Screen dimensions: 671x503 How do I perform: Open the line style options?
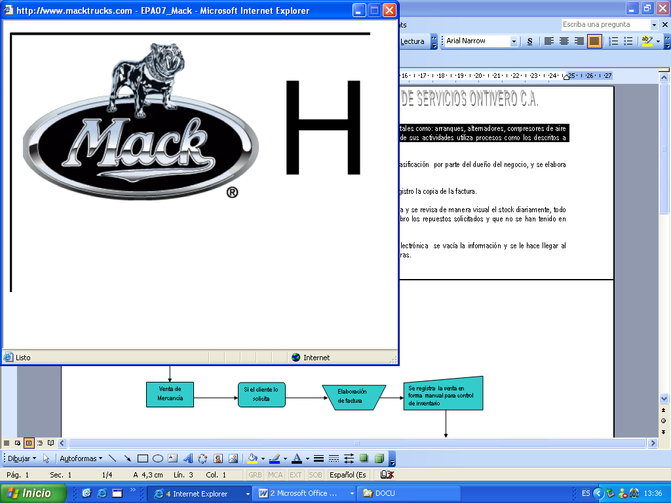pos(318,458)
